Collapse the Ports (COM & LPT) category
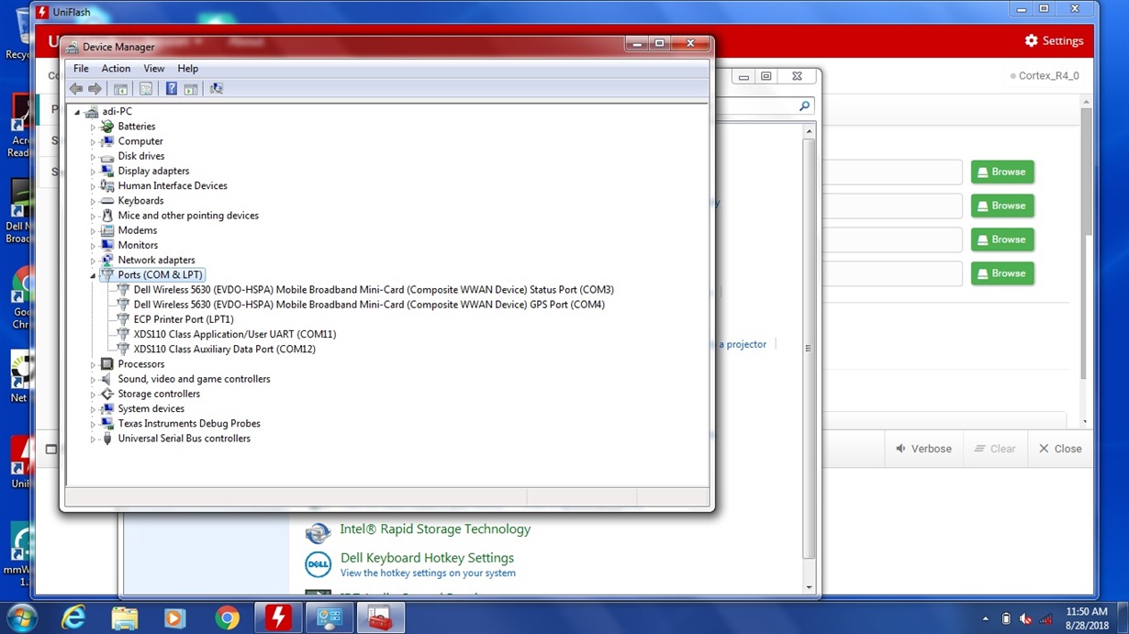The image size is (1129, 634). pos(93,275)
